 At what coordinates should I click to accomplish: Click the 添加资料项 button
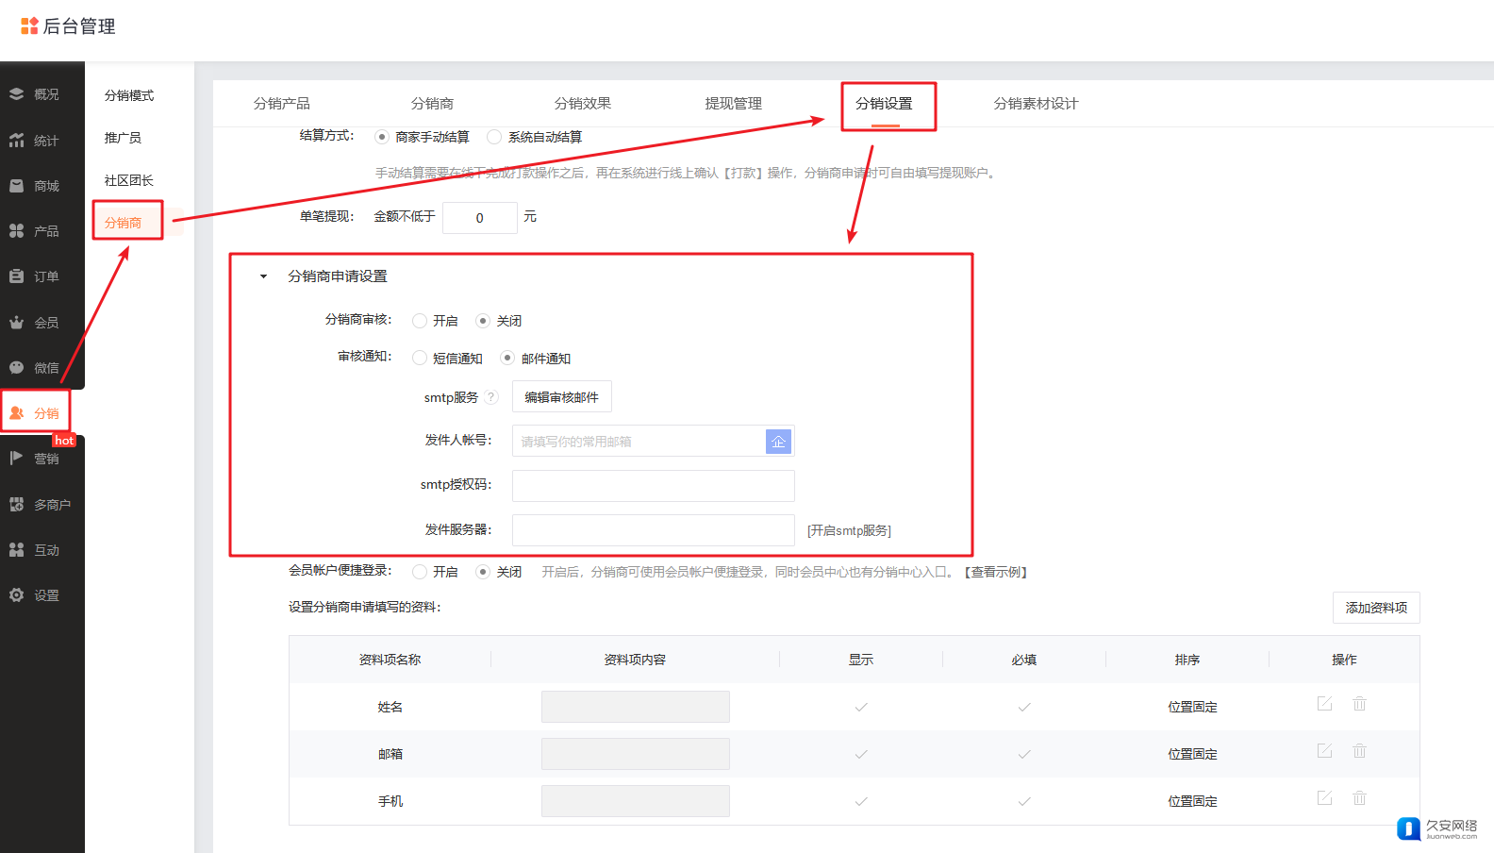pyautogui.click(x=1375, y=608)
